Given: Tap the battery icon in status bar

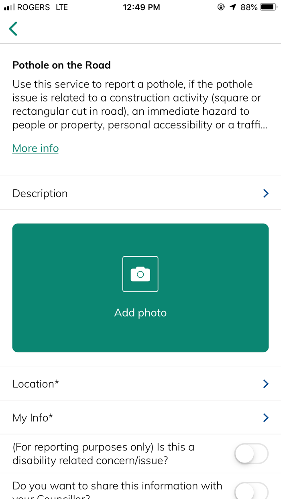Looking at the screenshot, I should [268, 7].
